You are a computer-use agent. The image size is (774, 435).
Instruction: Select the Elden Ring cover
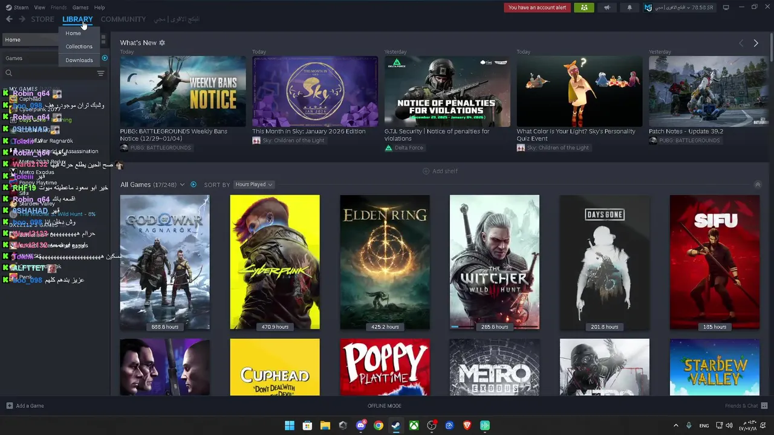(385, 262)
